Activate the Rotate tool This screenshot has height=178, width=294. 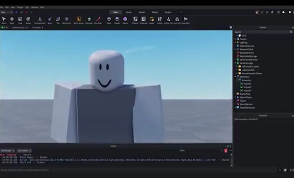(x=28, y=20)
